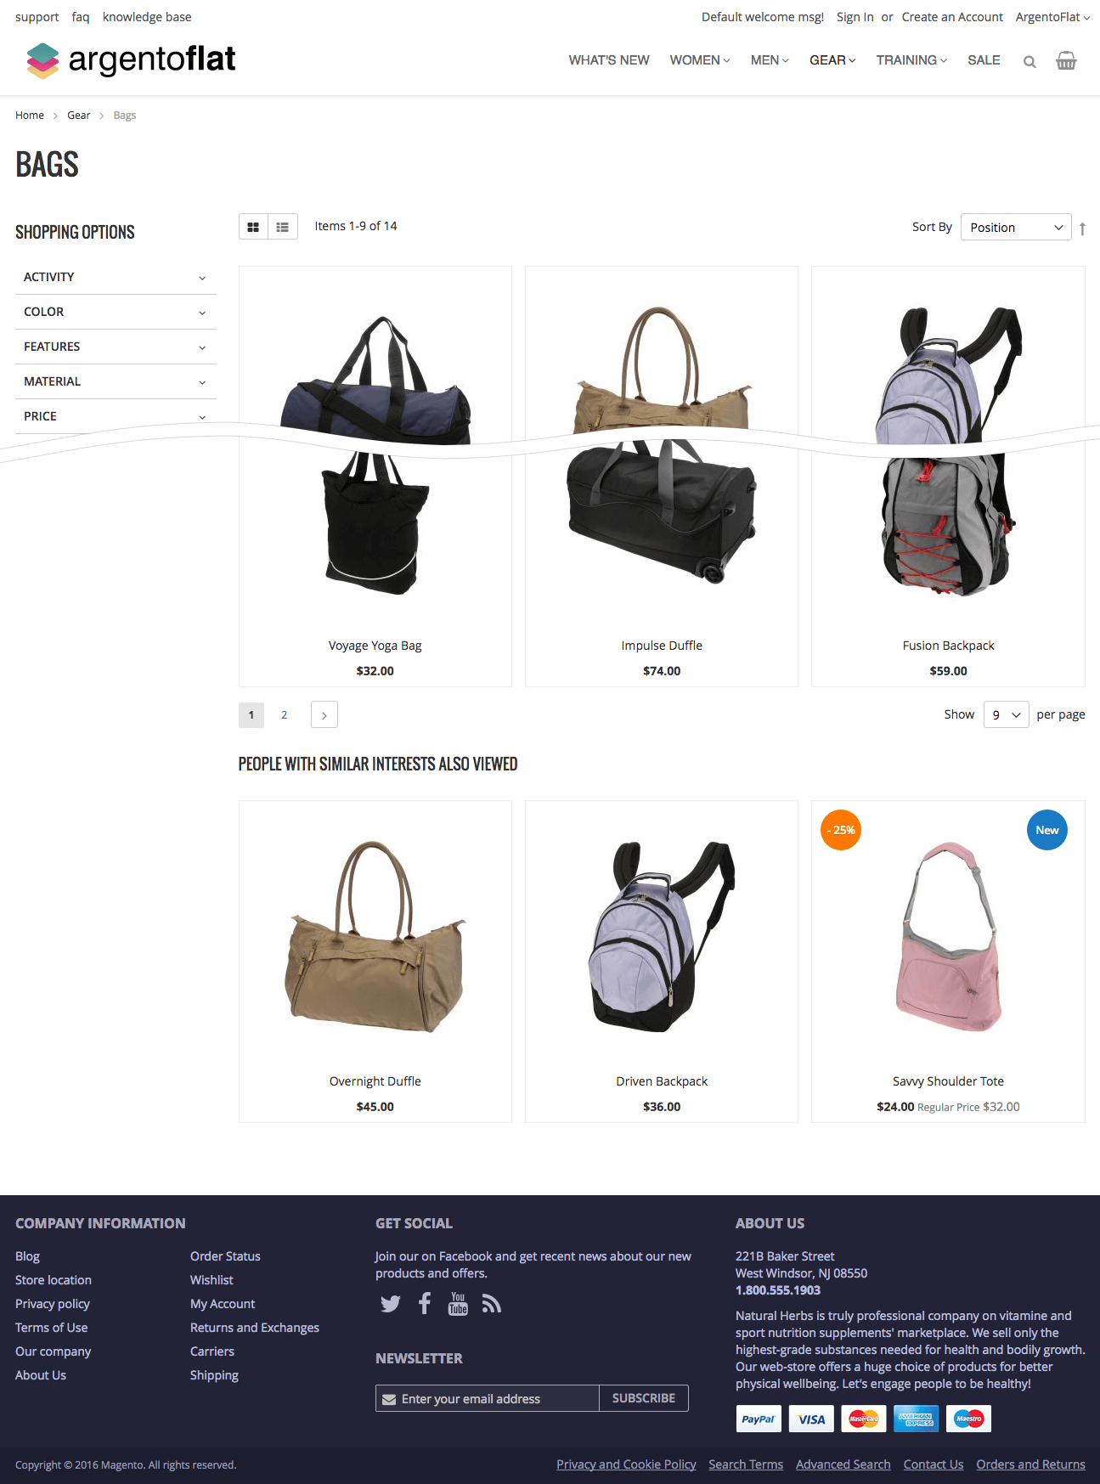Expand the Price filter option
This screenshot has height=1484, width=1100.
pos(116,416)
